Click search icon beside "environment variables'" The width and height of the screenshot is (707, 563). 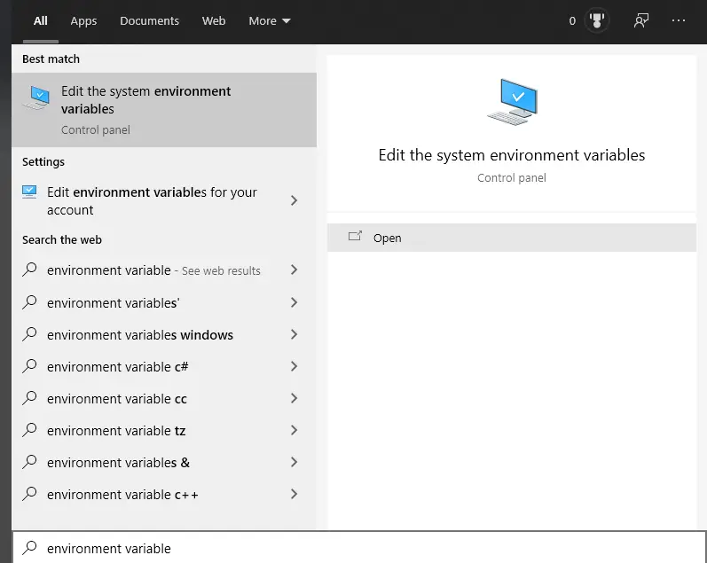tap(29, 302)
